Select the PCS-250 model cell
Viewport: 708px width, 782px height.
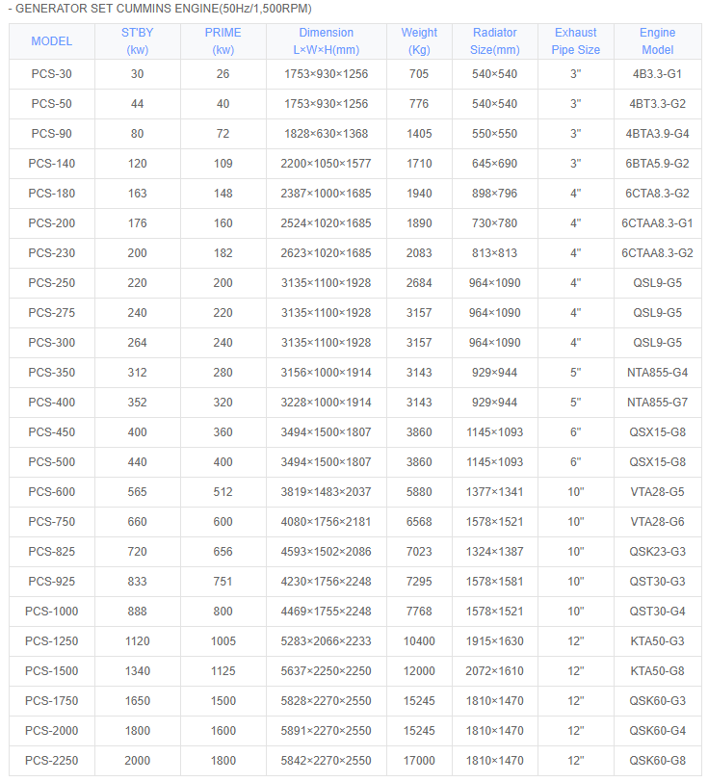(x=52, y=283)
